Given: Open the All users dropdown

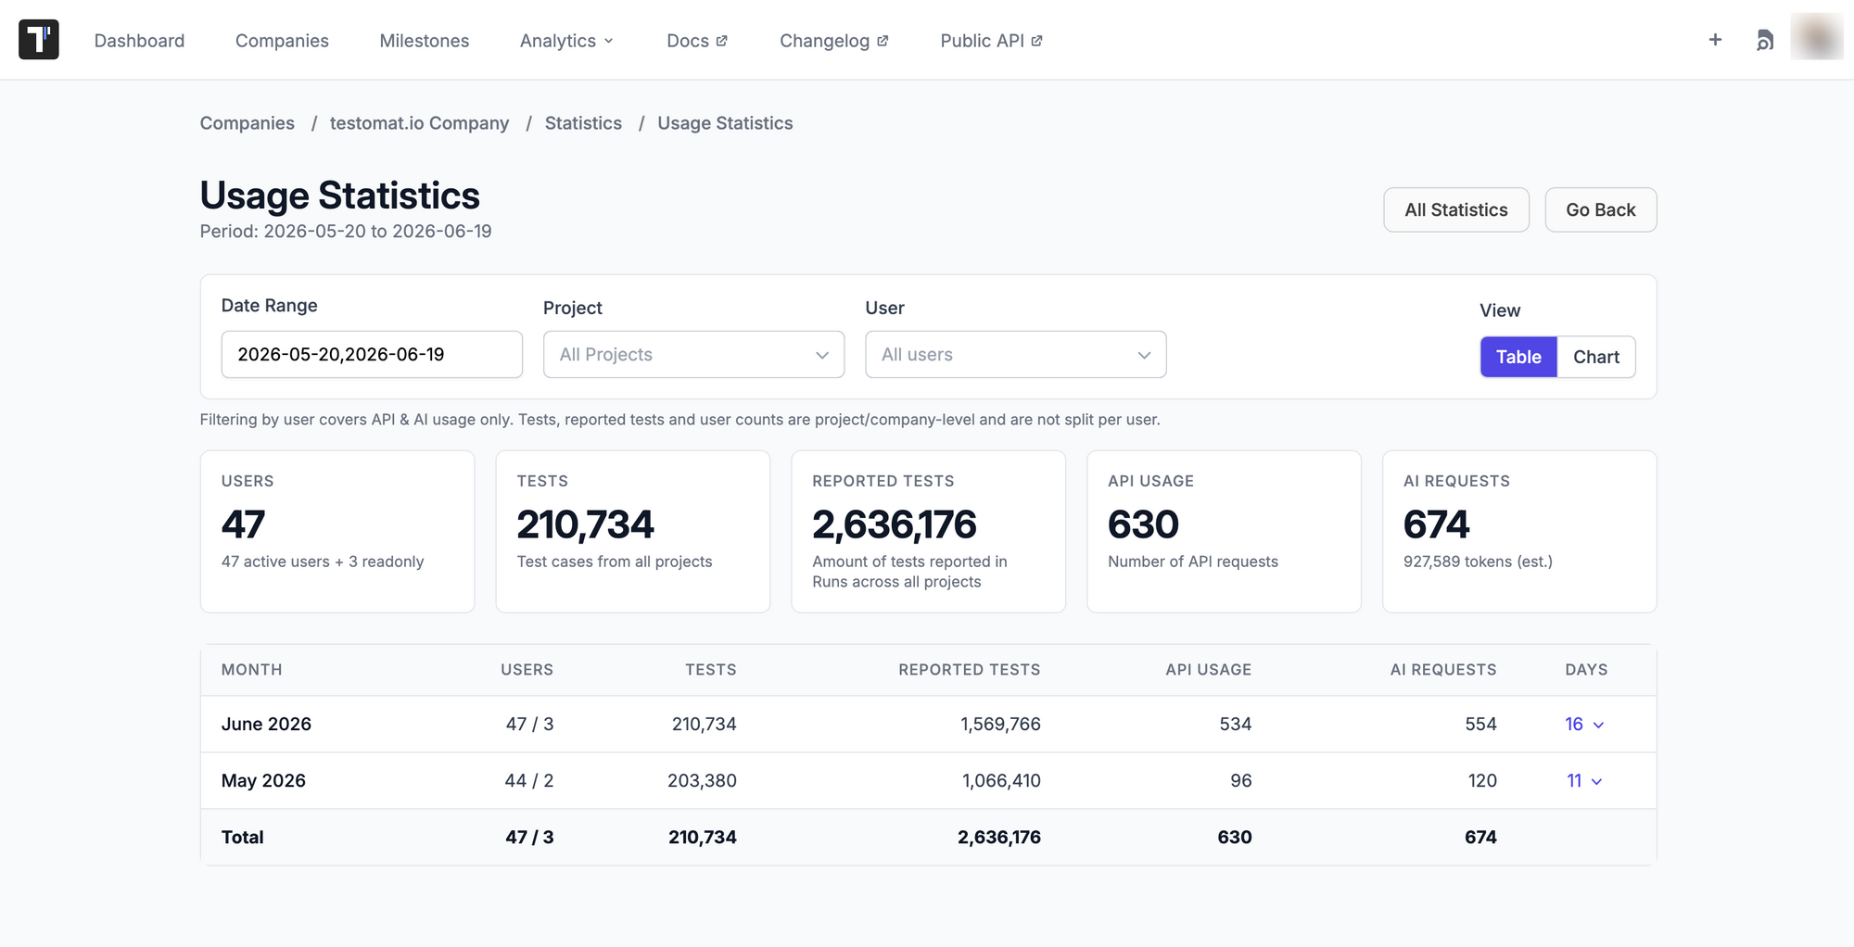Looking at the screenshot, I should 1016,354.
